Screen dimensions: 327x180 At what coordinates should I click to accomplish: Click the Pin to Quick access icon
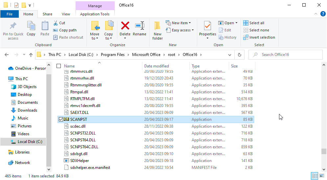tap(13, 26)
